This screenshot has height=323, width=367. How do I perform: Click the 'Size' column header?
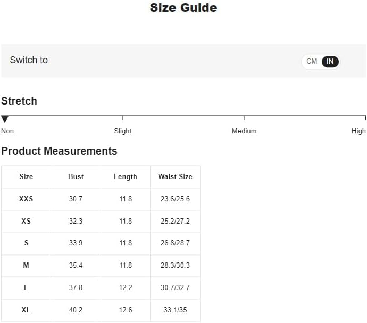point(26,177)
